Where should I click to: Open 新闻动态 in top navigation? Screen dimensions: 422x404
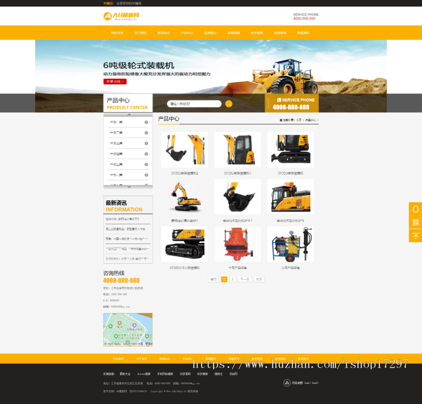tap(164, 33)
